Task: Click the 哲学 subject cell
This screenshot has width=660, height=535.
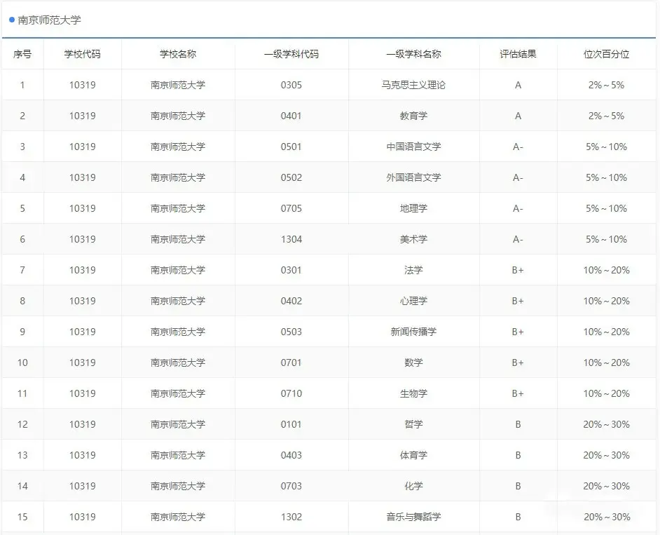Action: point(413,424)
